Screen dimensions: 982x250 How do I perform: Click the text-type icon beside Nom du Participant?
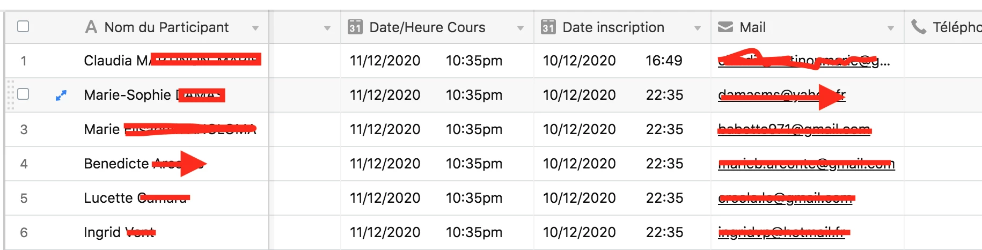[x=91, y=27]
